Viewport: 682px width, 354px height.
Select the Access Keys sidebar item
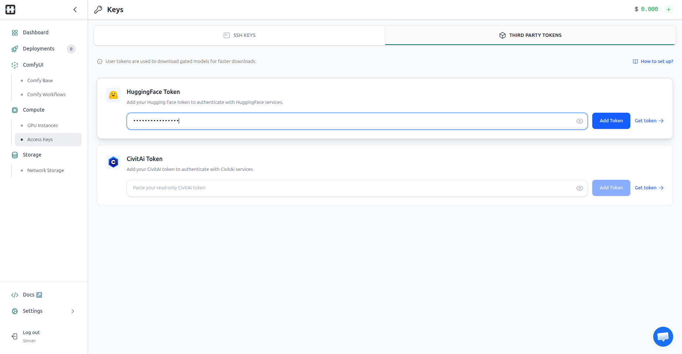[48, 140]
